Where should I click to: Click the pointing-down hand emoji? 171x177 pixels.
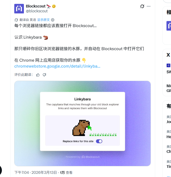tap(84, 60)
